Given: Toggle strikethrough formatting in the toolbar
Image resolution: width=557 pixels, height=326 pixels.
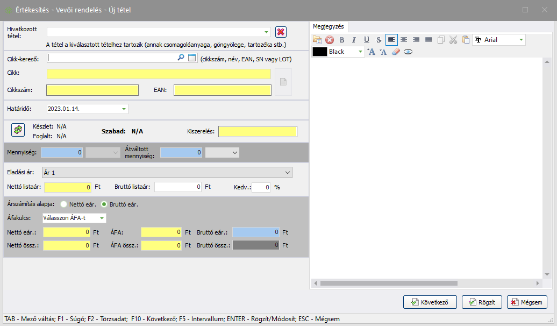Looking at the screenshot, I should pyautogui.click(x=379, y=40).
